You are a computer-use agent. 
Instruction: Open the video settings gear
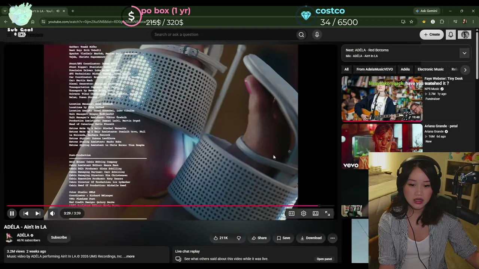click(x=303, y=213)
